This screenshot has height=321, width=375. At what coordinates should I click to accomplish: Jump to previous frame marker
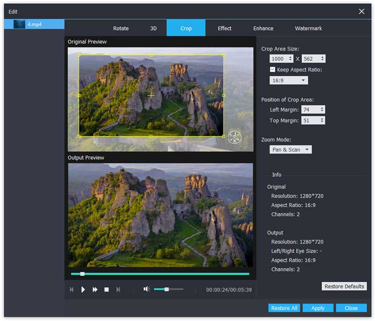72,290
